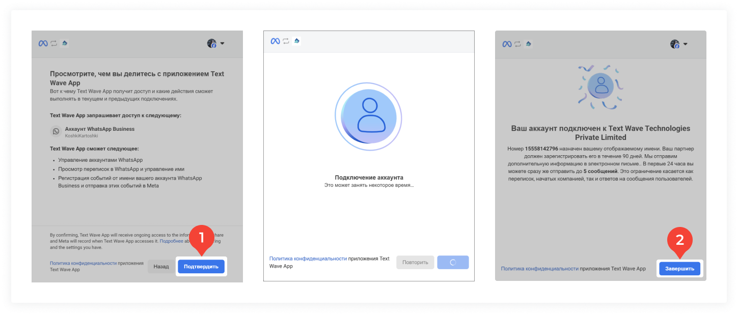Click the large user avatar above 'Подключение аккаунта'
This screenshot has width=738, height=315.
[x=368, y=118]
